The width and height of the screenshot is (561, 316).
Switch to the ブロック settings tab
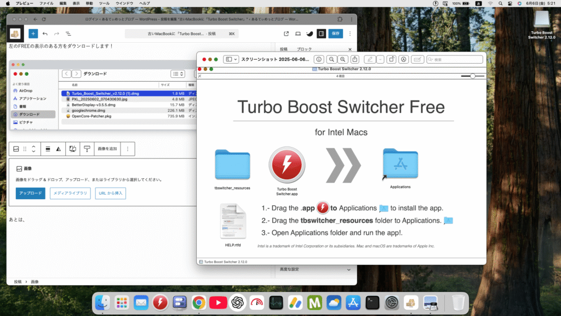tap(304, 49)
